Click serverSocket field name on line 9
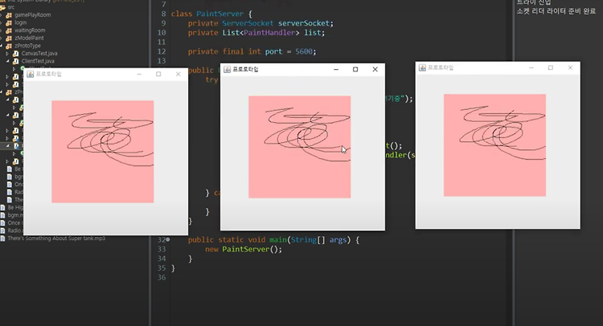The height and width of the screenshot is (326, 603). point(304,23)
